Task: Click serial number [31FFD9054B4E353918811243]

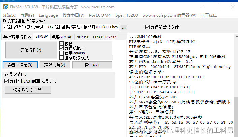Action: [159, 87]
